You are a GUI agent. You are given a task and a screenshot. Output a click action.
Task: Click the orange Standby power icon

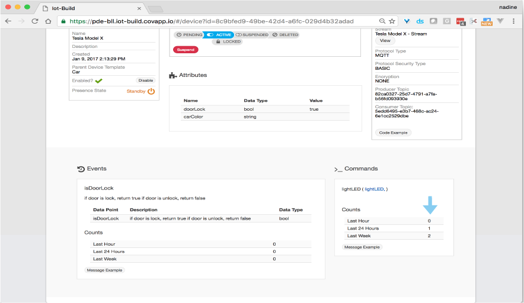(151, 91)
